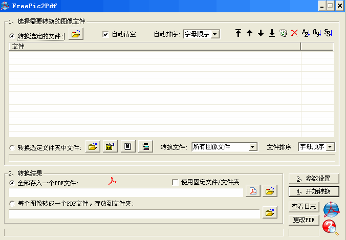Click the document list icon in folder row
This screenshot has width=346, height=240.
[128, 146]
